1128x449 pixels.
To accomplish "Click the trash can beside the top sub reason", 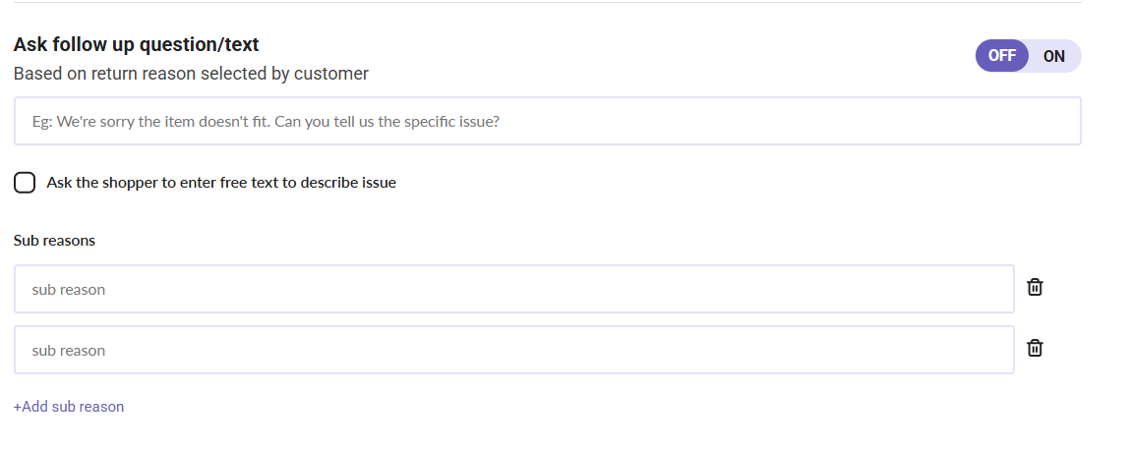I will (1035, 287).
